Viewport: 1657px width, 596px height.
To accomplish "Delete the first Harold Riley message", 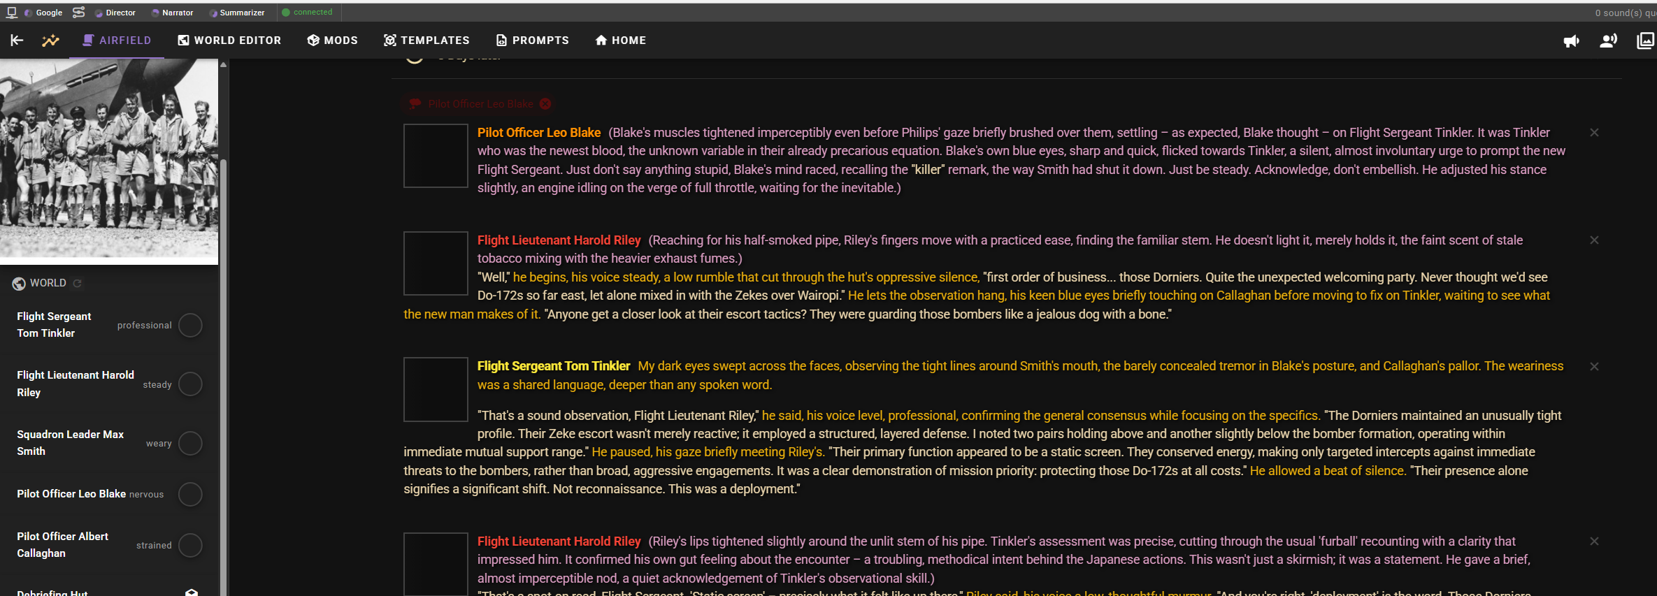I will click(x=1594, y=240).
